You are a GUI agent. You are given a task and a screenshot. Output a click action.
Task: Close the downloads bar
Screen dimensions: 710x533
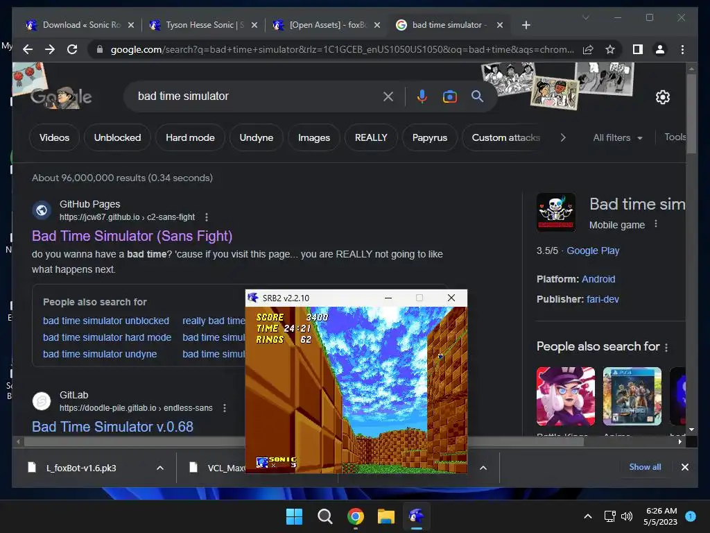coord(684,467)
